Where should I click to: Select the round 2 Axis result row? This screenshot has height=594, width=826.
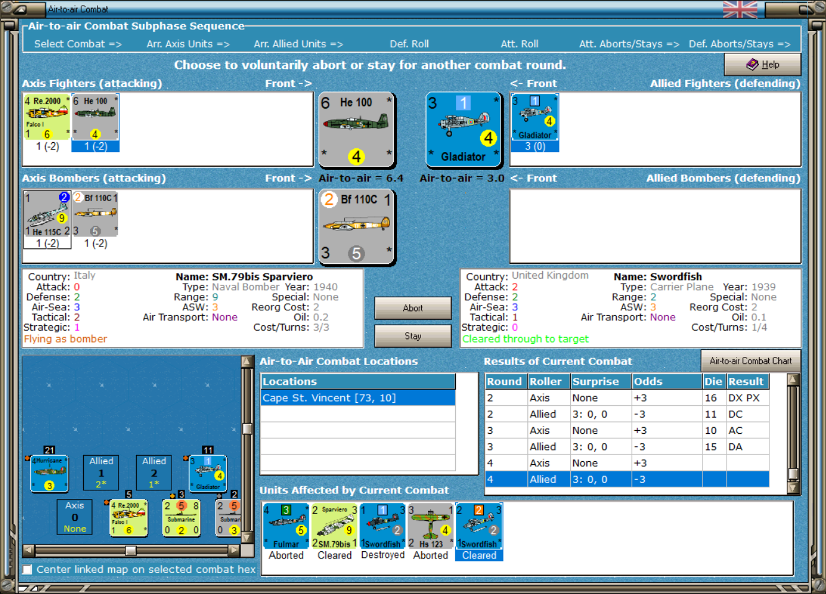pyautogui.click(x=627, y=398)
